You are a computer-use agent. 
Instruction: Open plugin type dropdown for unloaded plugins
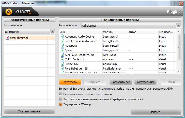click(52, 32)
